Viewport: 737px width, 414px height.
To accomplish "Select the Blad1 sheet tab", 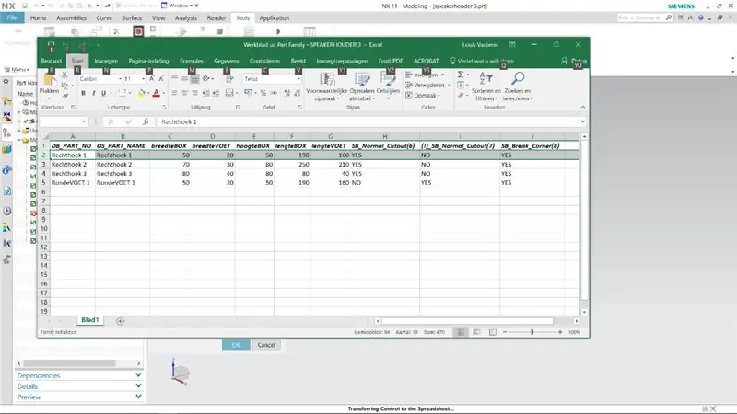I will (89, 320).
